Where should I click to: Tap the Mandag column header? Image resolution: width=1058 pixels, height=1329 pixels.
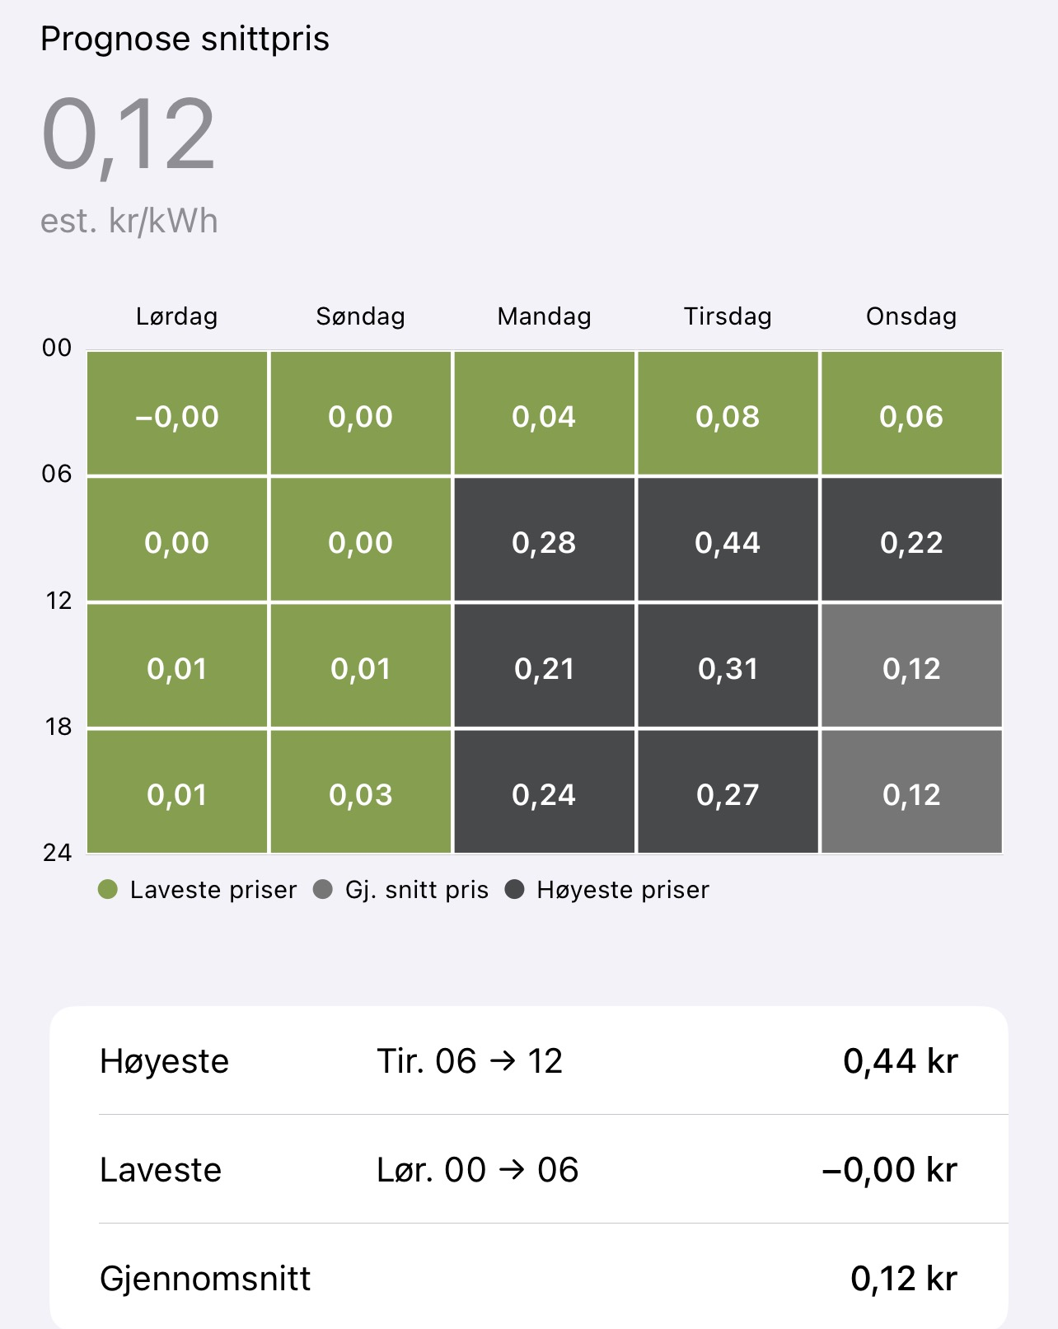click(544, 316)
